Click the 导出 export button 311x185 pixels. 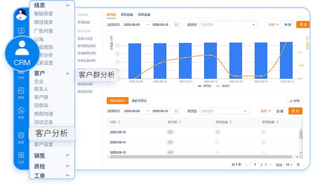coord(295,101)
